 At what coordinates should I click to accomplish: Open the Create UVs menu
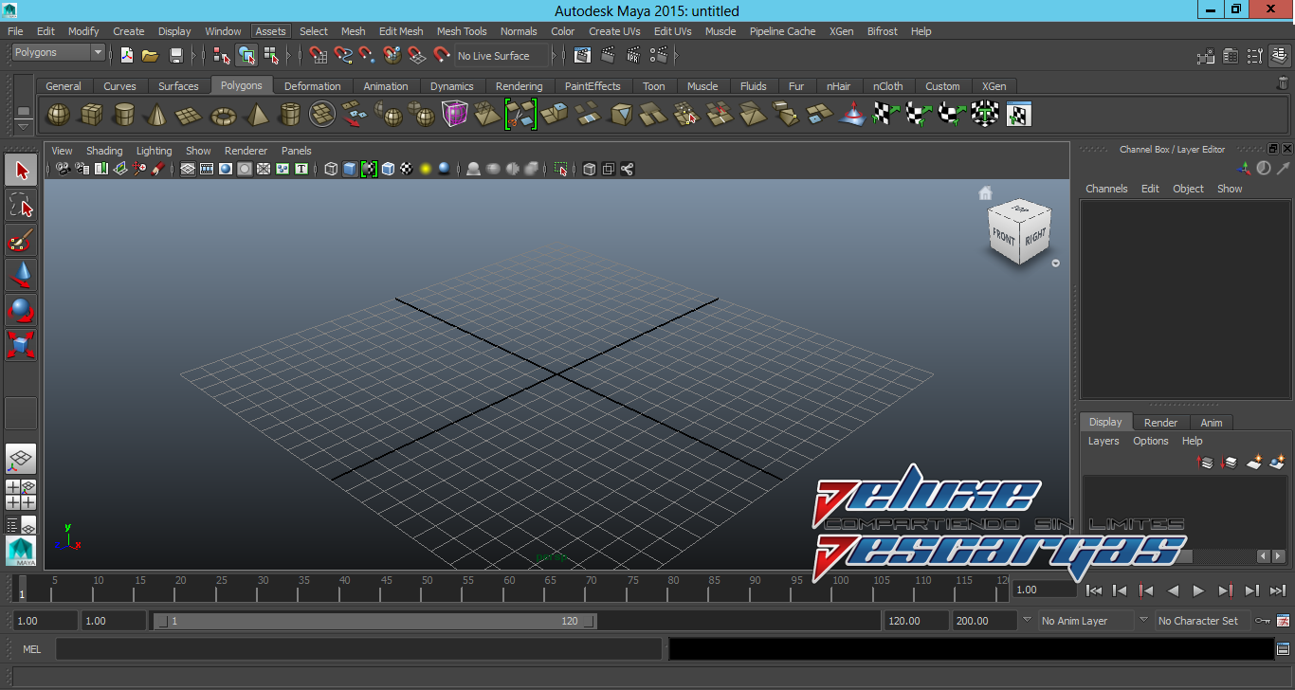[x=614, y=31]
